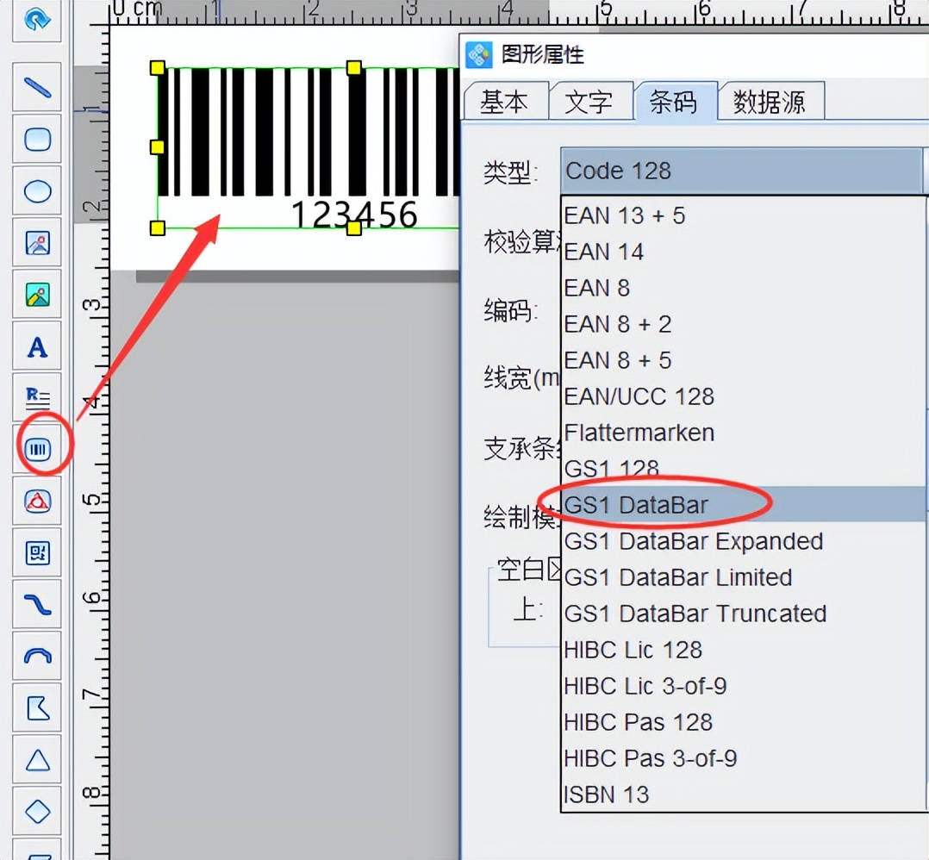The width and height of the screenshot is (929, 860).
Task: Select the barcode drawing tool
Action: (x=37, y=450)
